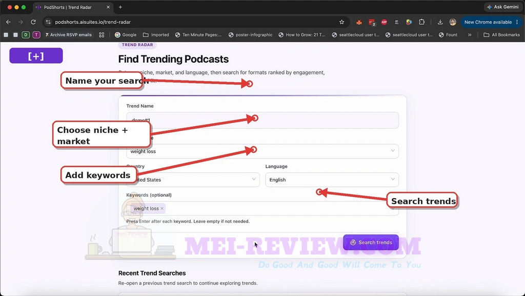Open the Fount bookmark

448,35
